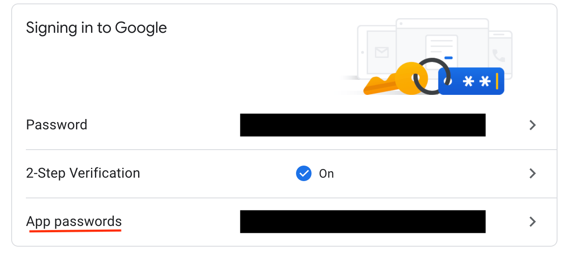Viewport: 567px width, 257px height.
Task: Click the redacted App passwords value area
Action: pos(362,222)
